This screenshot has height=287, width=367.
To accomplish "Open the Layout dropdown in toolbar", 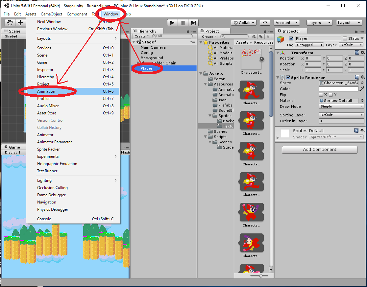I will 349,23.
